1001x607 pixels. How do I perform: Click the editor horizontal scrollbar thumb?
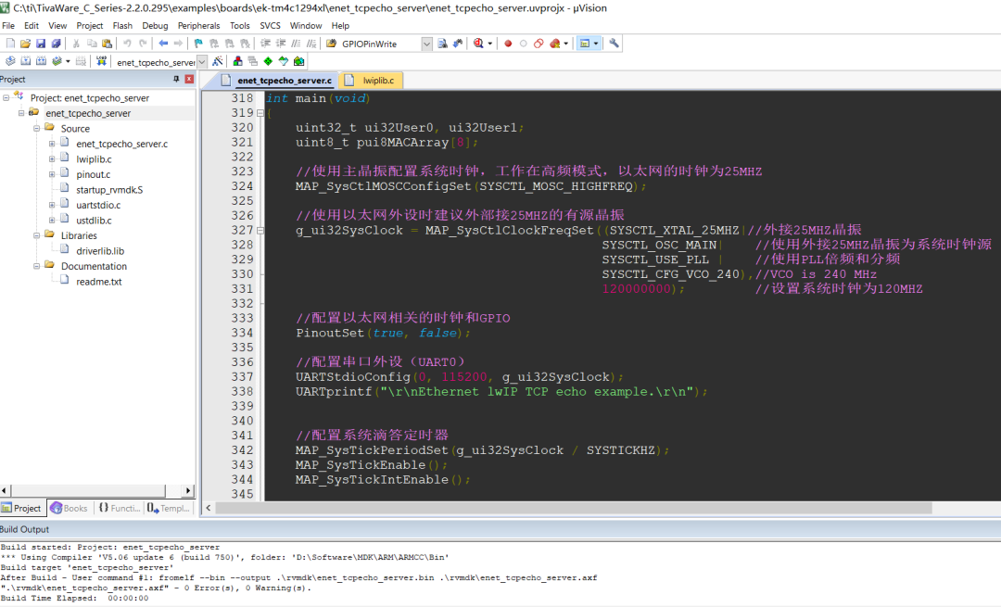pyautogui.click(x=574, y=508)
